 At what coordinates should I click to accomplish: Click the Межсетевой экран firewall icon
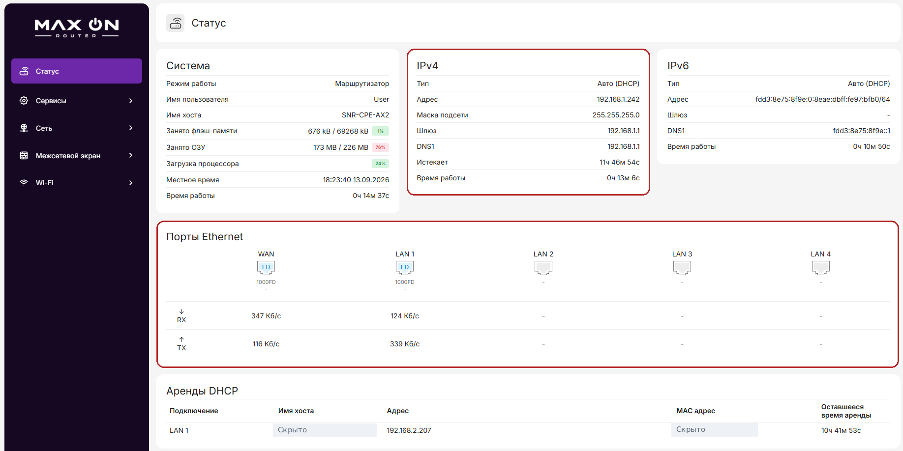coord(24,156)
